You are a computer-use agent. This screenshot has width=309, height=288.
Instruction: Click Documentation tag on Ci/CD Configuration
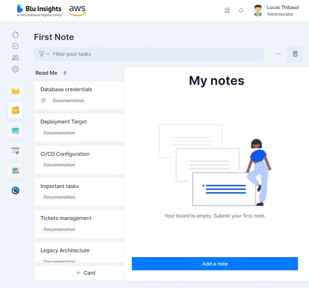tap(59, 165)
